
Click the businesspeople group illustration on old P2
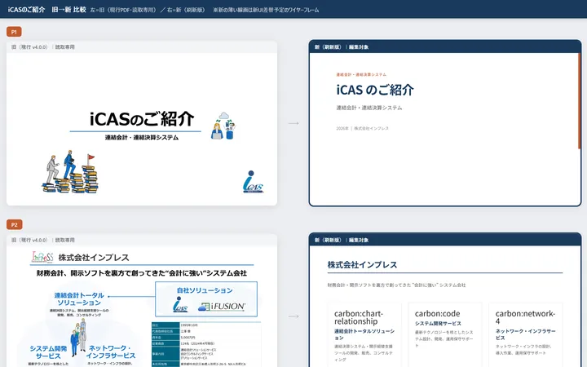(78, 337)
